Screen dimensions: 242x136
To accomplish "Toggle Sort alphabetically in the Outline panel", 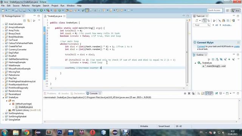I will (x=217, y=59).
